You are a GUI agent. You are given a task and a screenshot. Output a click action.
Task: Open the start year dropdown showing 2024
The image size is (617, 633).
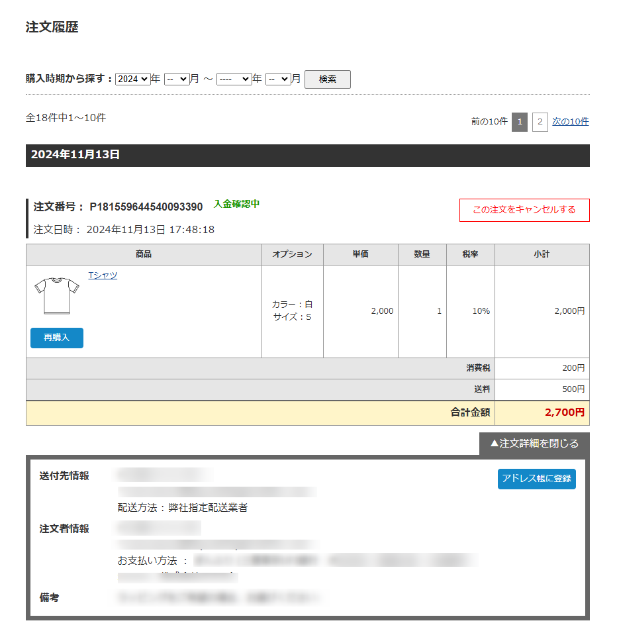click(x=132, y=79)
